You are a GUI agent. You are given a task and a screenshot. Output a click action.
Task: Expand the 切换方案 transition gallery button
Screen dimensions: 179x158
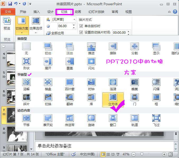tap(22, 25)
